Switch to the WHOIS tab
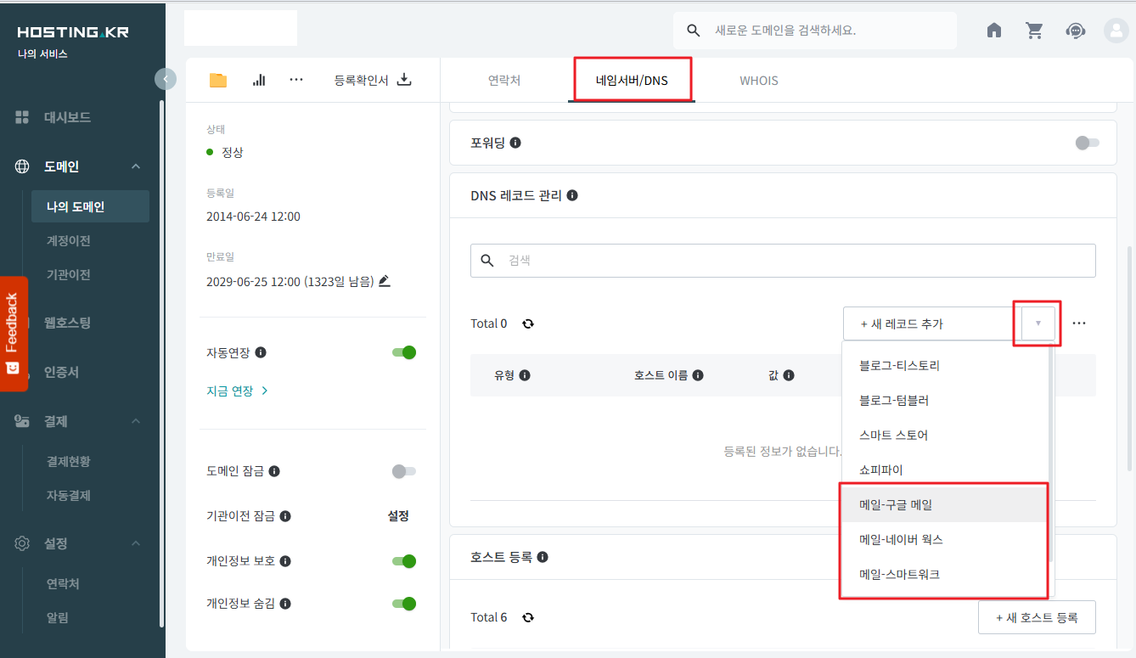 click(758, 81)
